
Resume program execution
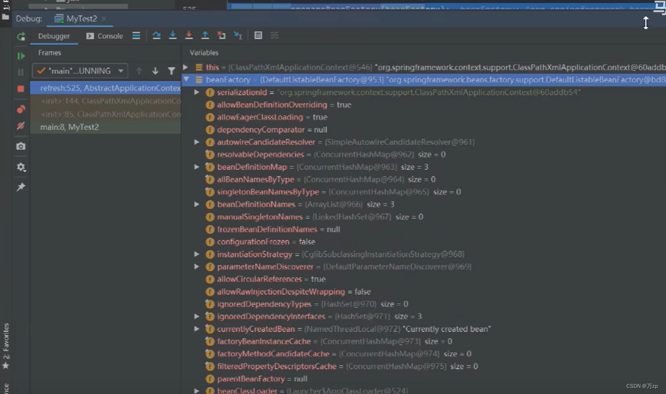[x=21, y=56]
